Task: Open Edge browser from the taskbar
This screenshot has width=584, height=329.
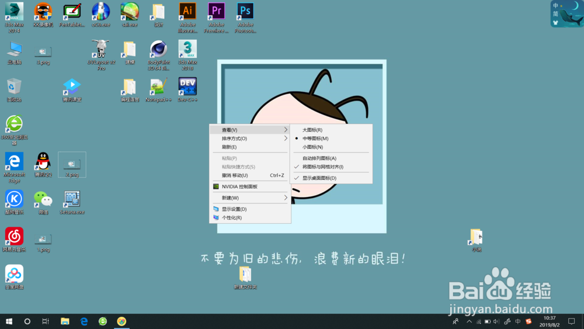Action: (x=84, y=321)
